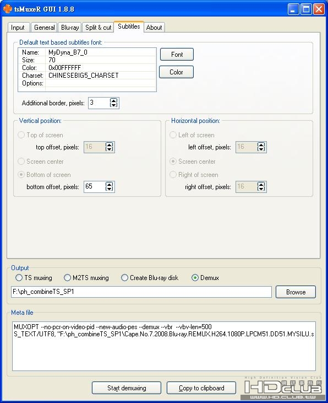Click the Font button
328x403 pixels.
coord(177,55)
